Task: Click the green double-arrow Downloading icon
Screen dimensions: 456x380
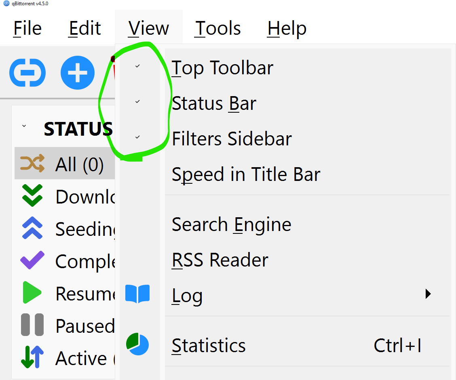Action: [32, 196]
